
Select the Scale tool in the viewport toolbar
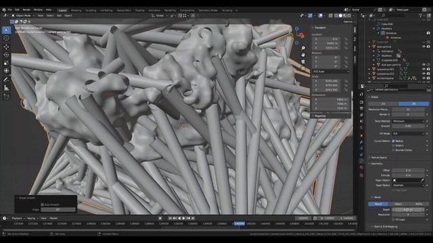[6, 63]
